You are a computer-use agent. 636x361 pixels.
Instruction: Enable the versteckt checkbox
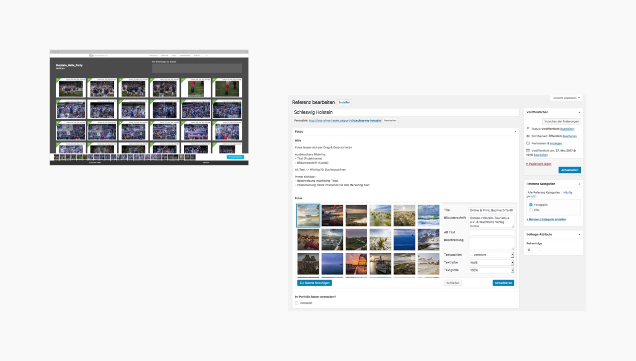click(x=297, y=303)
